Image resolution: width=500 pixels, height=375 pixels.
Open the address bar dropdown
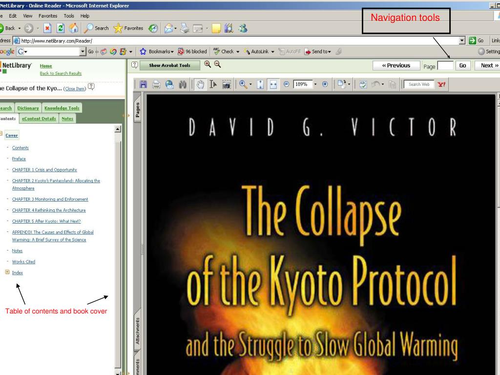(x=462, y=41)
